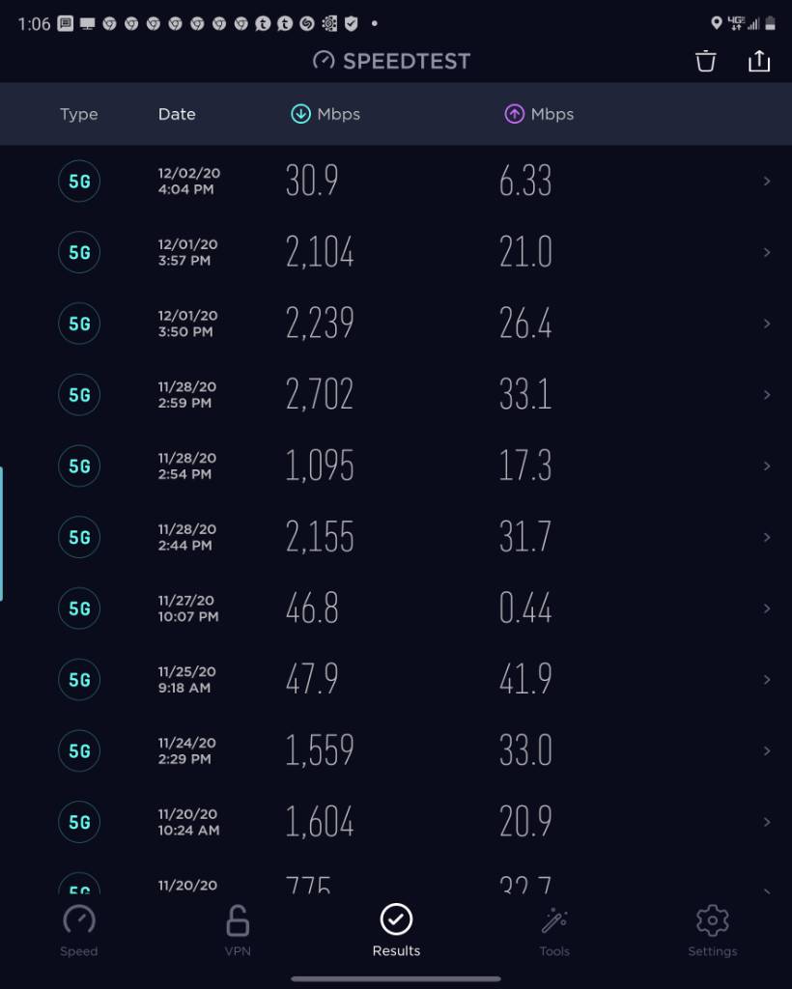Image resolution: width=792 pixels, height=989 pixels.
Task: Expand the 12/01/20 3:57 PM result chevron
Action: pos(767,252)
